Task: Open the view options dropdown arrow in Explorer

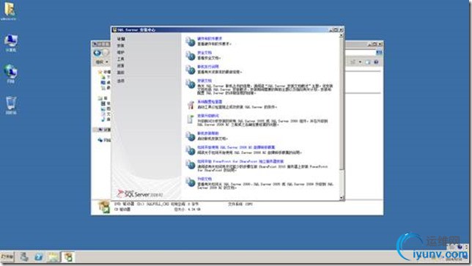Action: [360, 62]
